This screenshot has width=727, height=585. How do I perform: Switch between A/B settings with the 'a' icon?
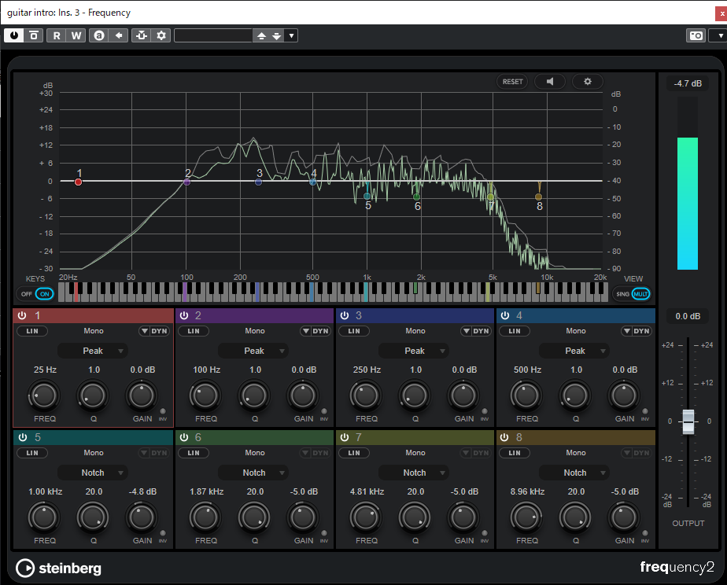click(x=99, y=35)
